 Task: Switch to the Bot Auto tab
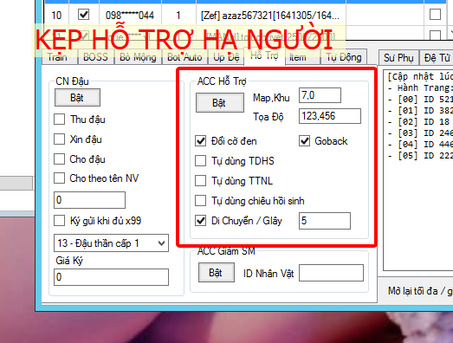[184, 57]
